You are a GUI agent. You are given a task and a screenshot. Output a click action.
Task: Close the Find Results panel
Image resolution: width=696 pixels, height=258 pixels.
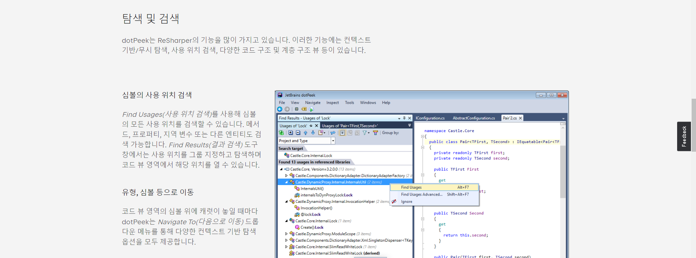[x=410, y=118]
